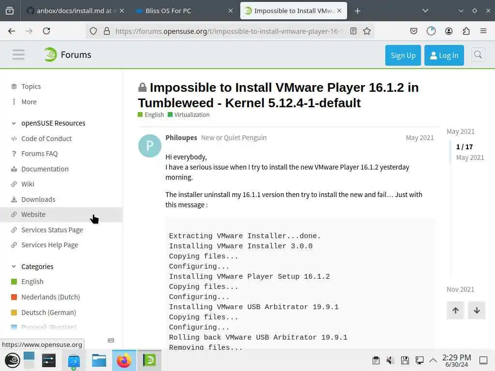The image size is (495, 371).
Task: Switch to the Bliss OS For PC tab
Action: [184, 11]
